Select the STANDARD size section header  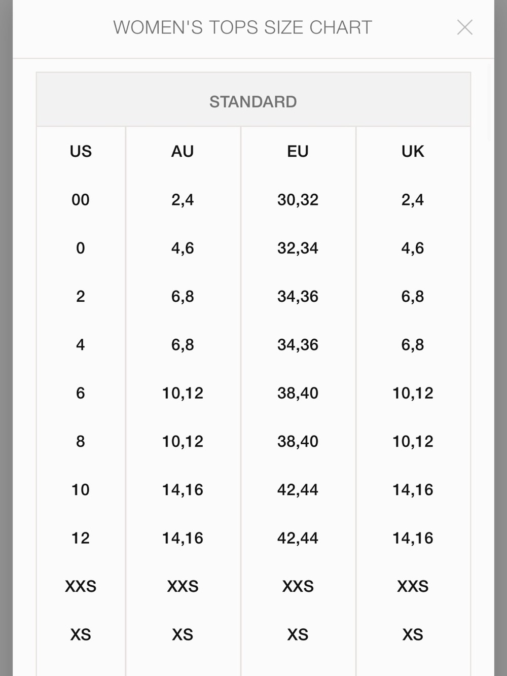coord(253,101)
